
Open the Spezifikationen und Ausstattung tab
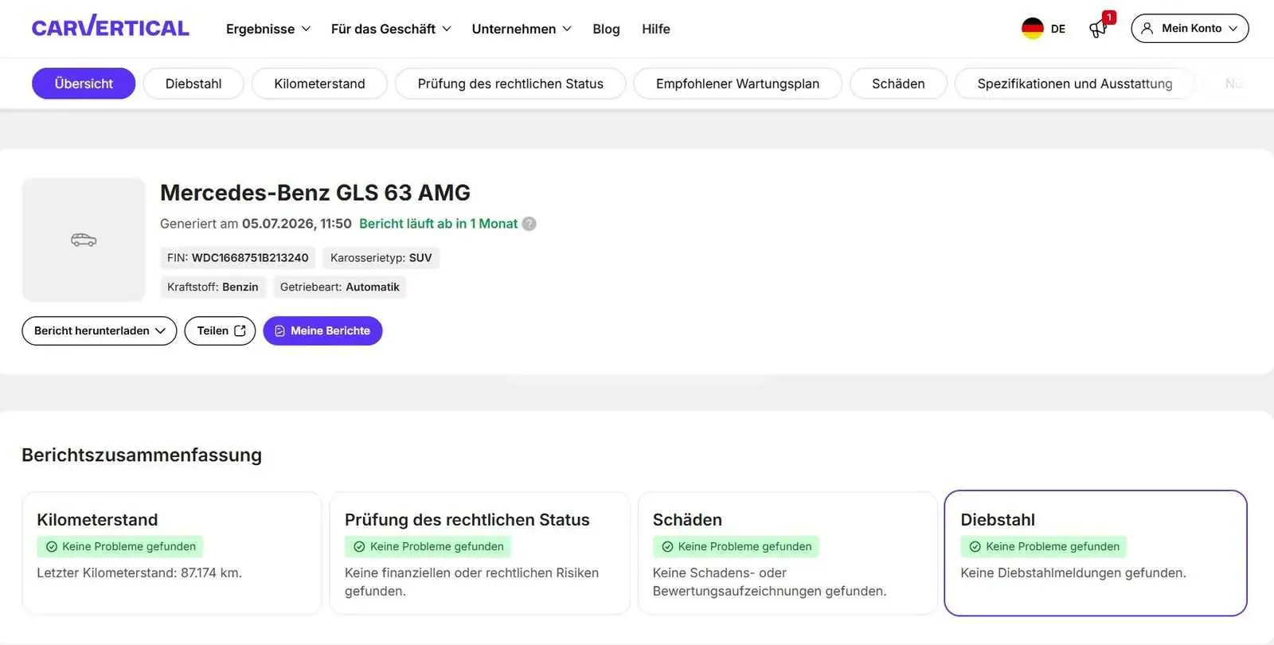[x=1075, y=84]
